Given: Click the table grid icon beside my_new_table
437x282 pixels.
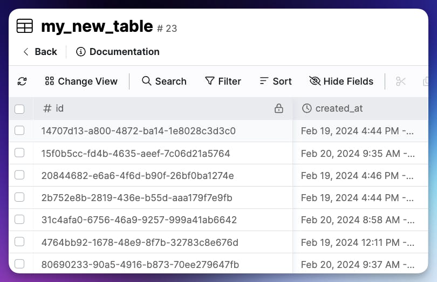Looking at the screenshot, I should 25,26.
